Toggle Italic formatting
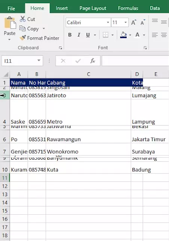This screenshot has width=169, height=241. 79,35
